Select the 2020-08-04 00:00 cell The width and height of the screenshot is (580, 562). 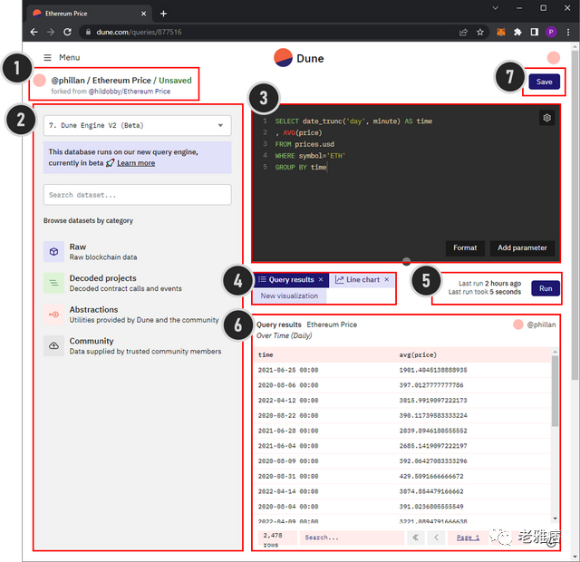(x=288, y=507)
